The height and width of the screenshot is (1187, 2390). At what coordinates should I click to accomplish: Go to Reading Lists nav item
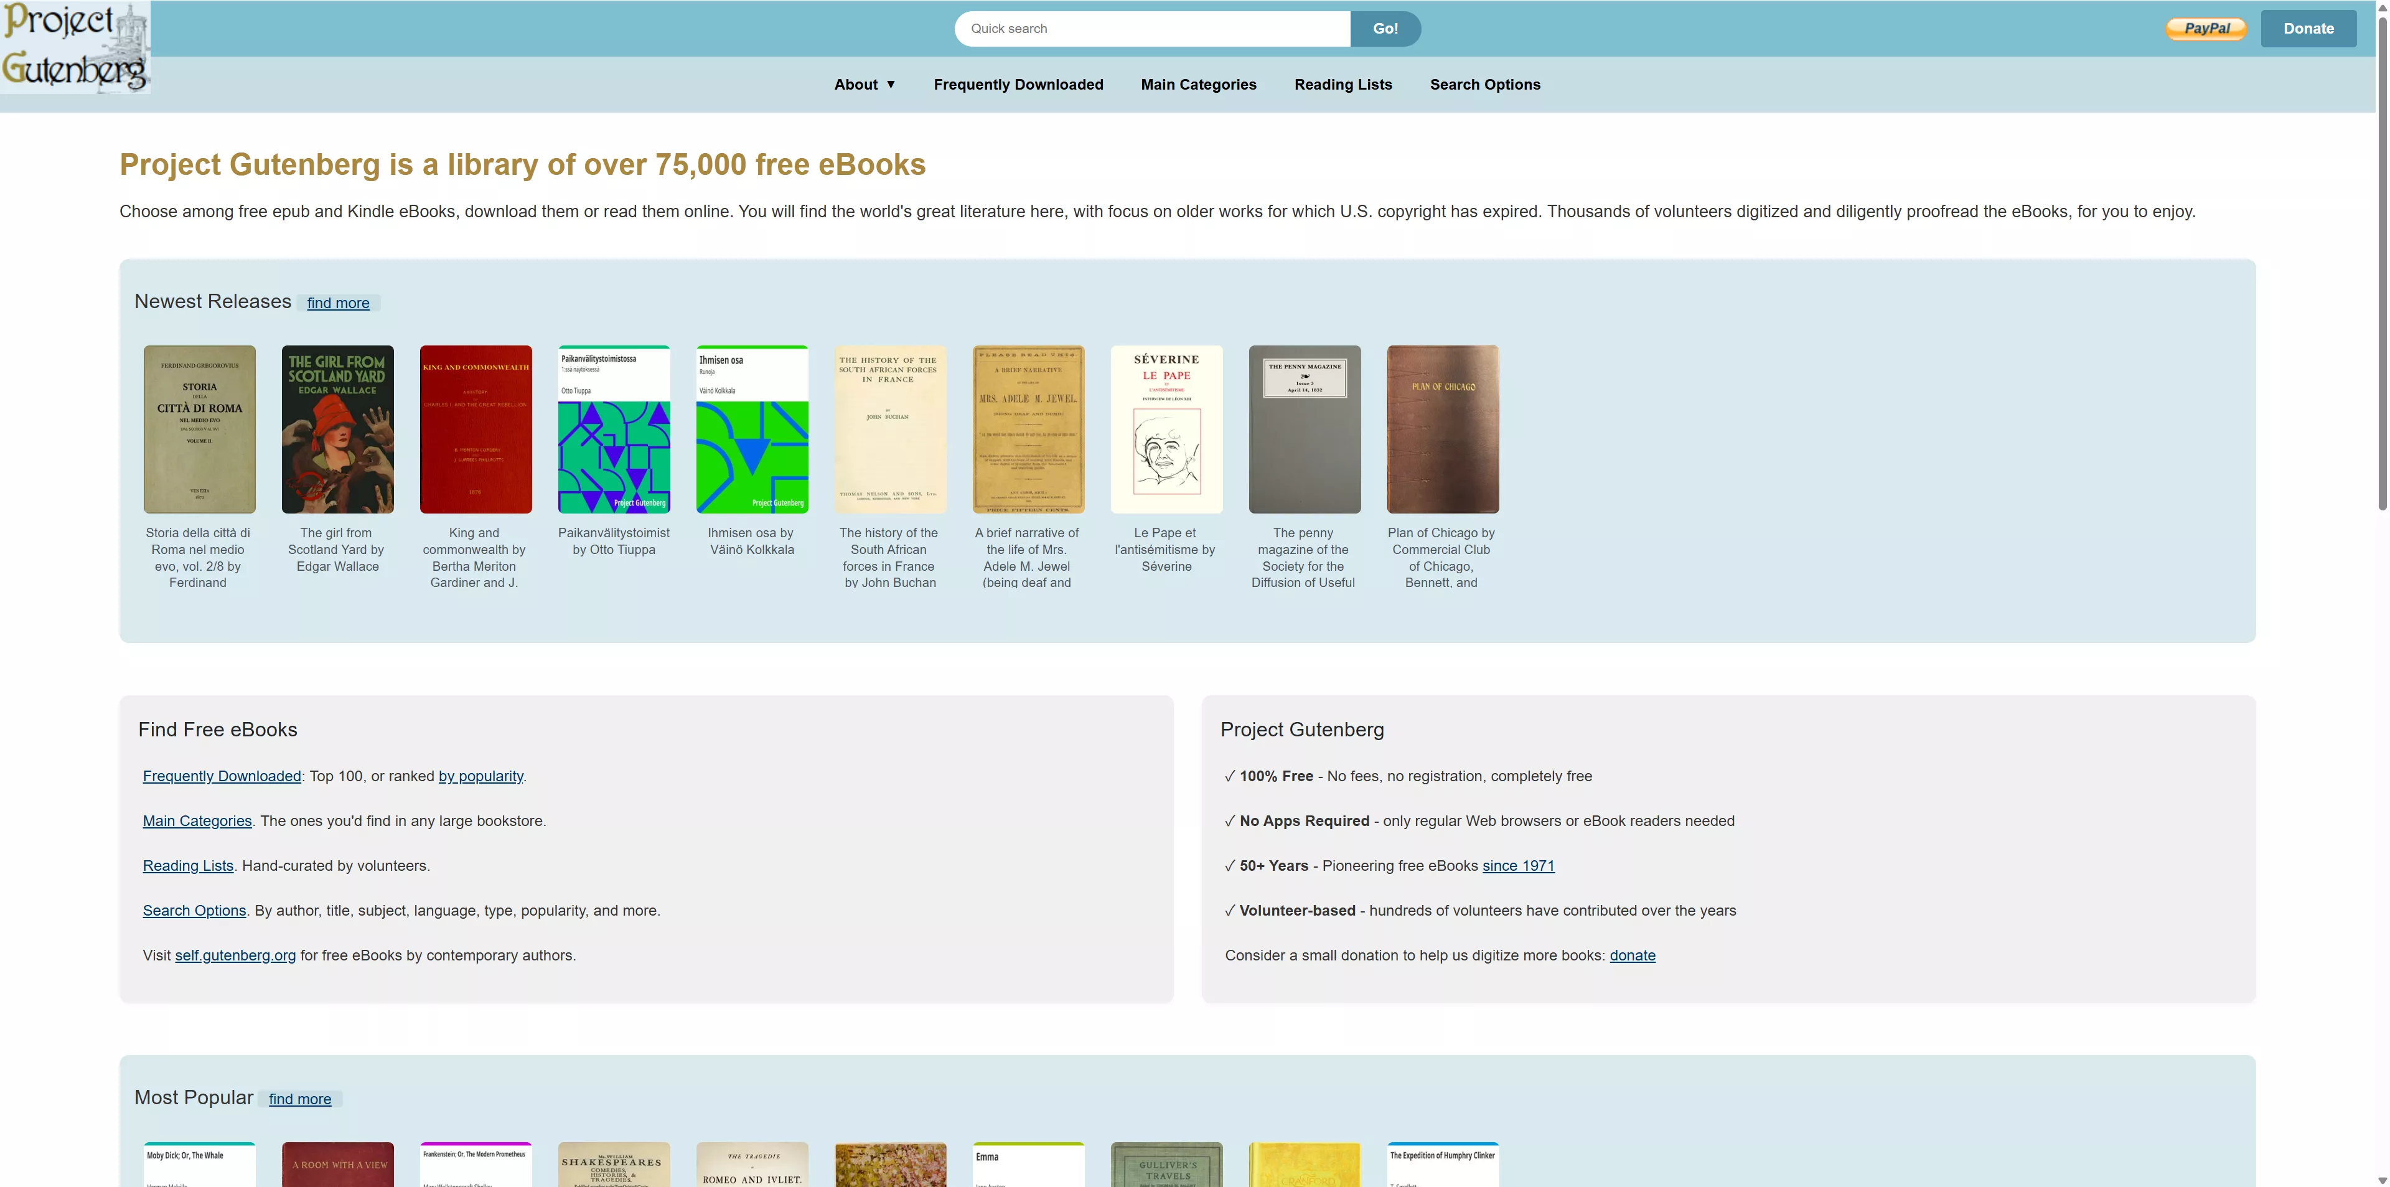pyautogui.click(x=1343, y=85)
